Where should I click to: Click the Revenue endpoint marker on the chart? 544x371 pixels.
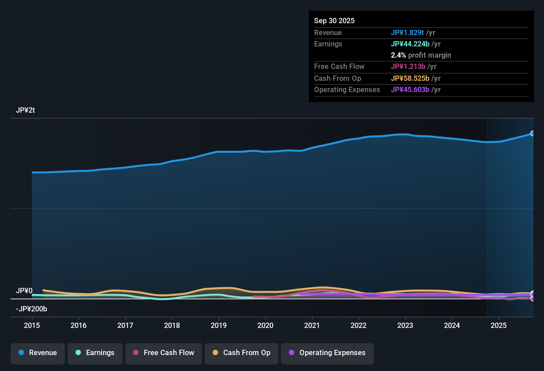(x=533, y=133)
